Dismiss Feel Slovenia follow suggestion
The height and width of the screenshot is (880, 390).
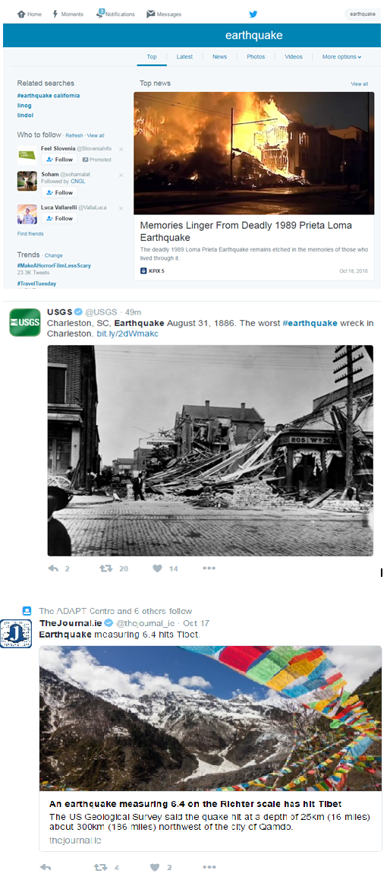tap(121, 149)
